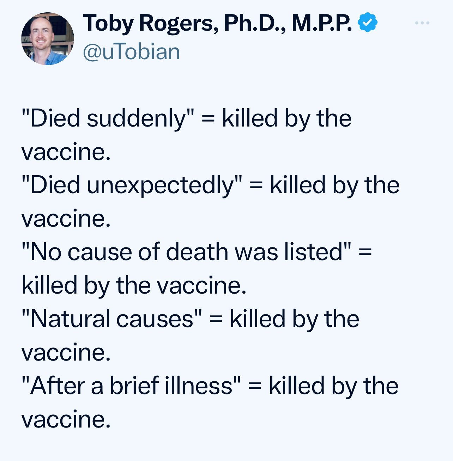Click "killed by the" following "Died unexpectedly"
This screenshot has width=453, height=461.
pos(335,185)
